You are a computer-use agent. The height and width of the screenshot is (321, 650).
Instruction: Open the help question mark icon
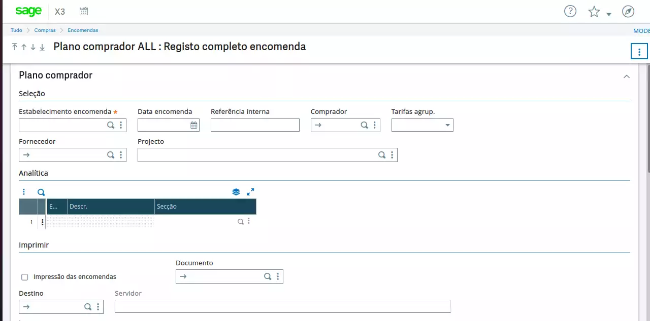[570, 11]
